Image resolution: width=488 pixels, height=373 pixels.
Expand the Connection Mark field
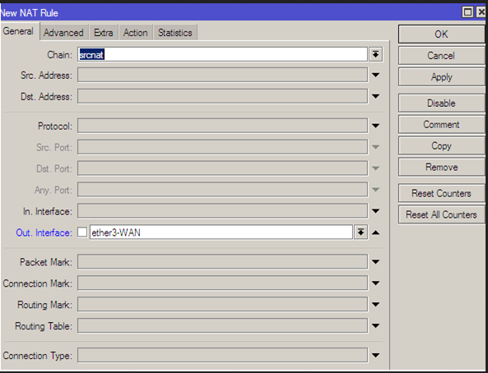pos(375,283)
